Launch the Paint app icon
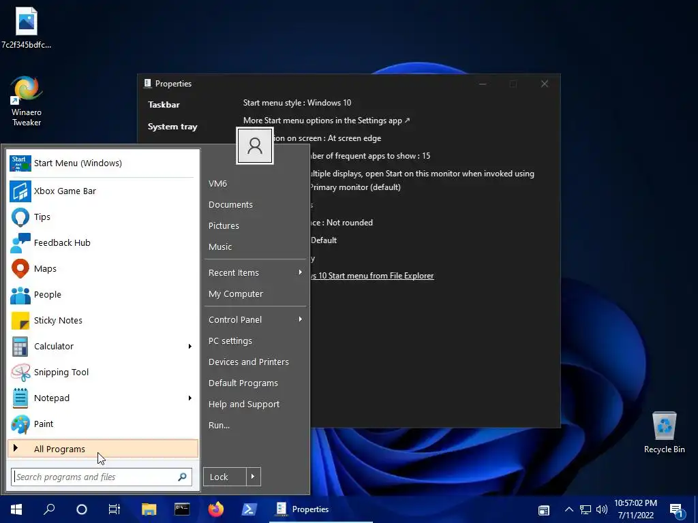 tap(20, 424)
